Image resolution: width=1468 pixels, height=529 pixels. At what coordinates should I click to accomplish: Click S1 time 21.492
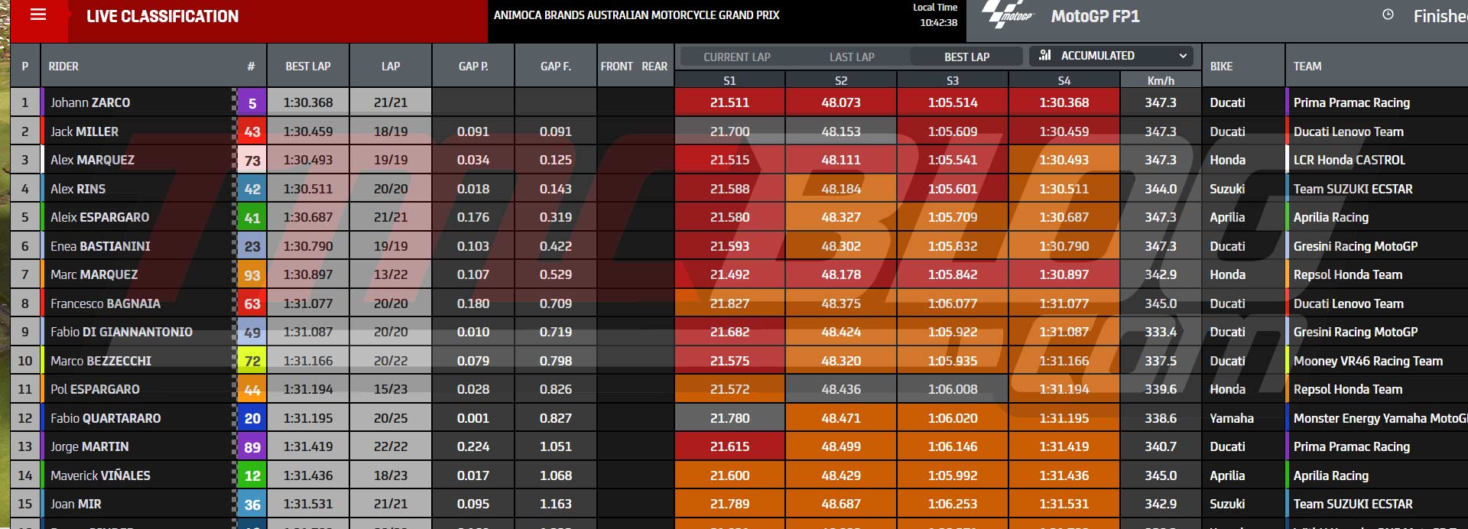click(729, 274)
